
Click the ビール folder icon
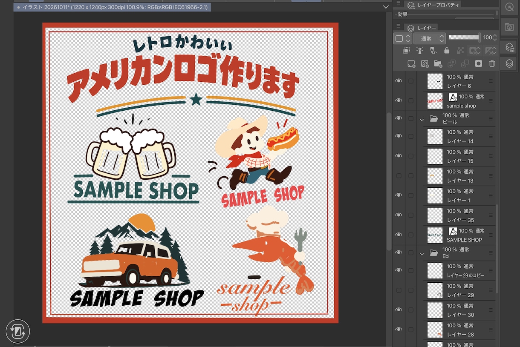click(x=434, y=119)
